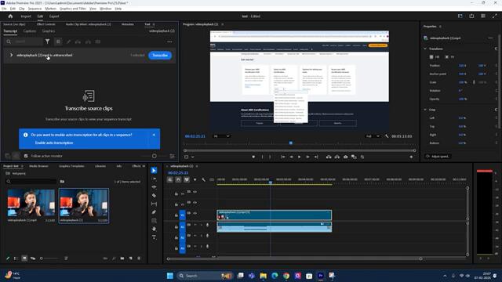The image size is (502, 282).
Task: Play the sequence in Program monitor
Action: click(x=300, y=157)
